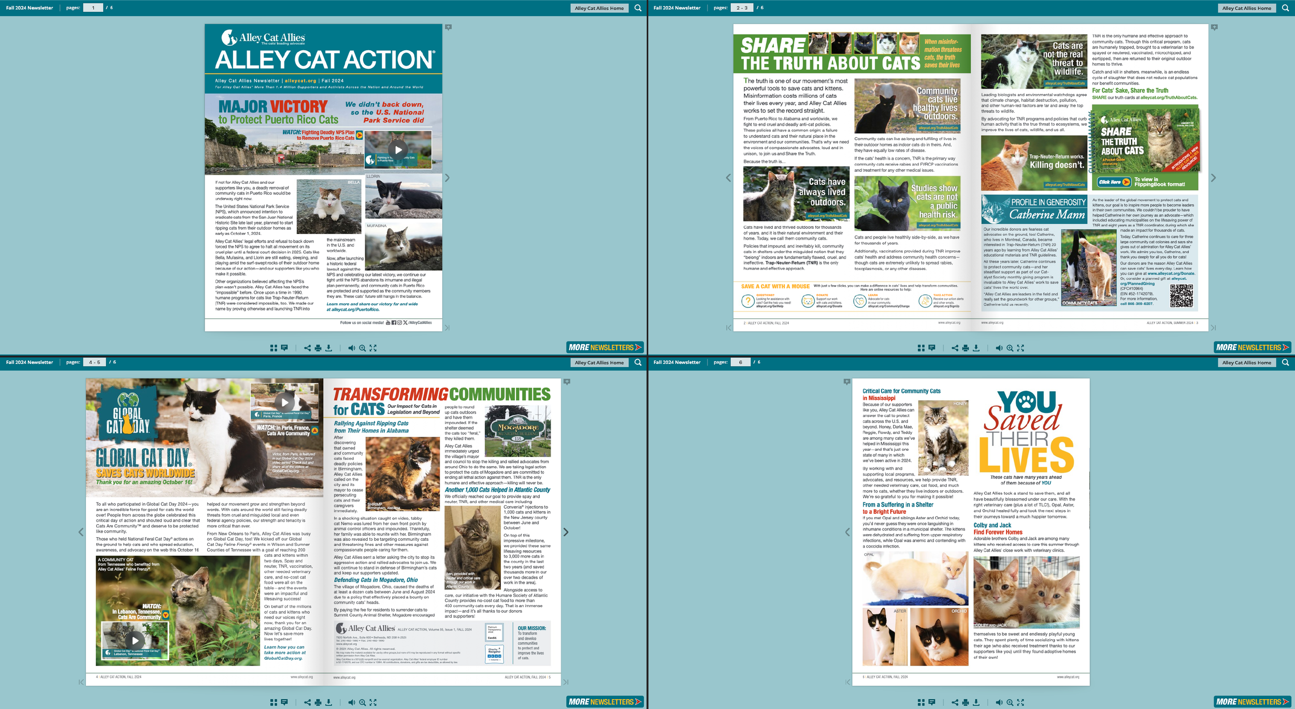Image resolution: width=1295 pixels, height=709 pixels.
Task: Click share icon in page 1 viewer
Action: point(307,348)
